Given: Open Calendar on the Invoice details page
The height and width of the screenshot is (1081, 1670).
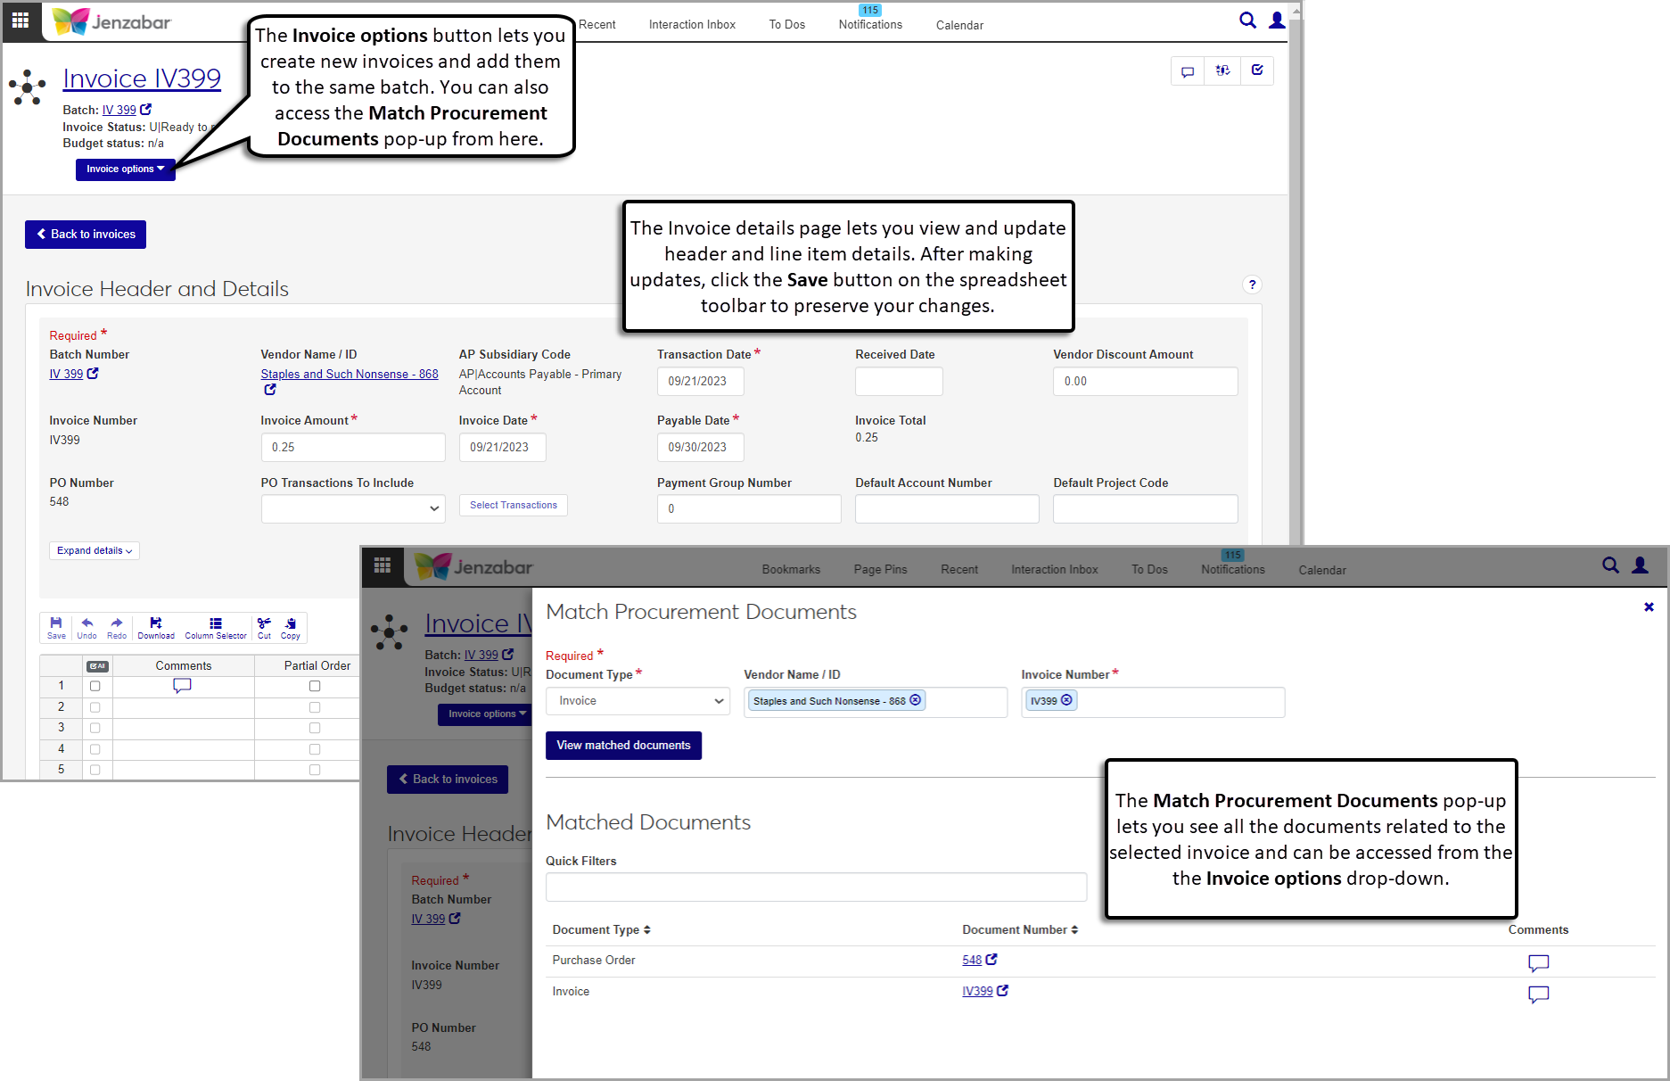Looking at the screenshot, I should [959, 26].
